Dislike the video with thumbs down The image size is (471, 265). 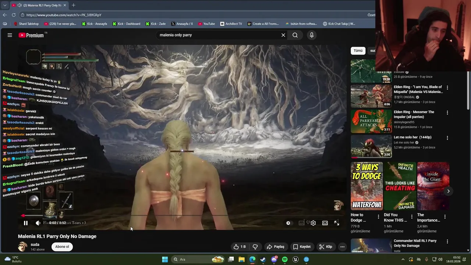pyautogui.click(x=255, y=247)
